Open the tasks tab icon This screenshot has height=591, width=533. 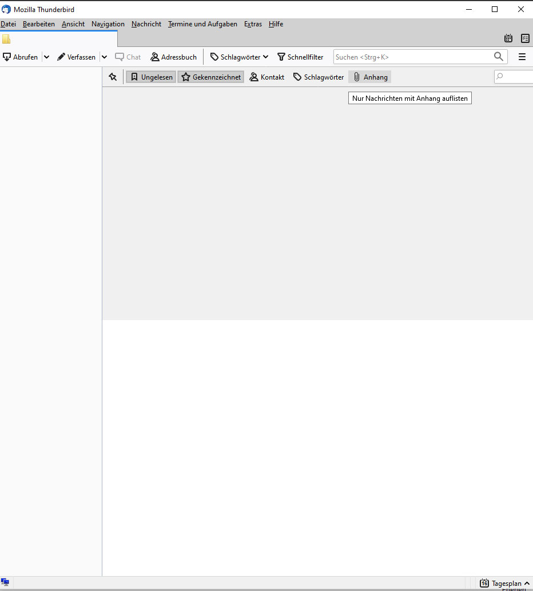click(525, 38)
